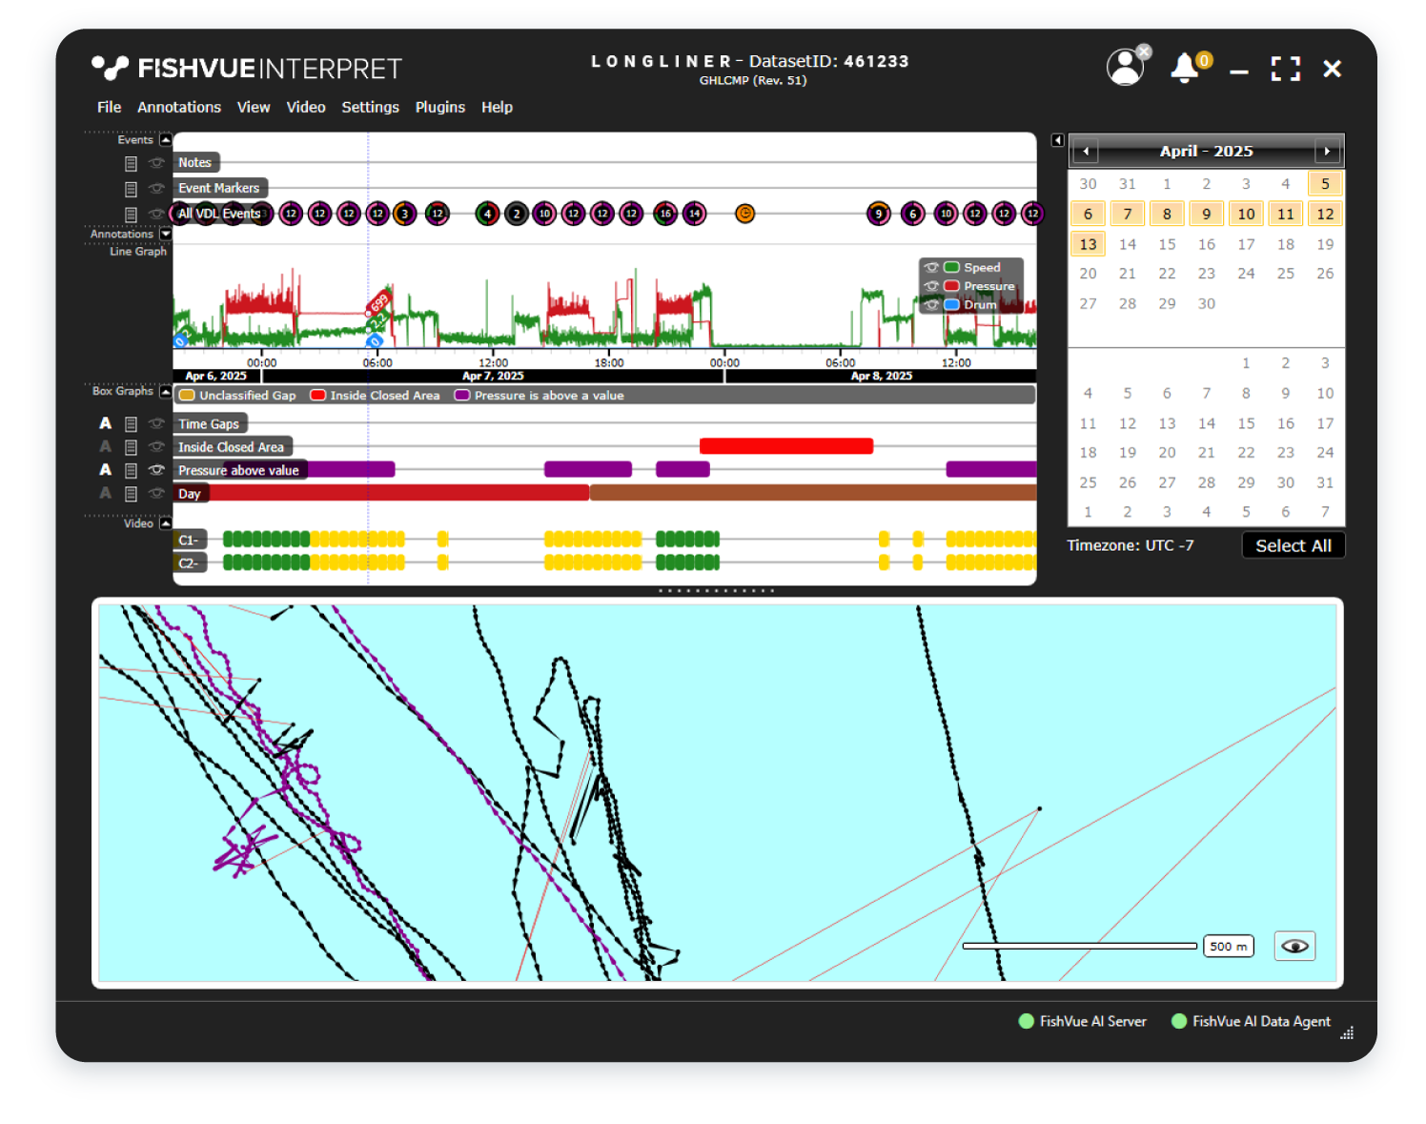Click the list icon beside the Day row

(x=132, y=494)
